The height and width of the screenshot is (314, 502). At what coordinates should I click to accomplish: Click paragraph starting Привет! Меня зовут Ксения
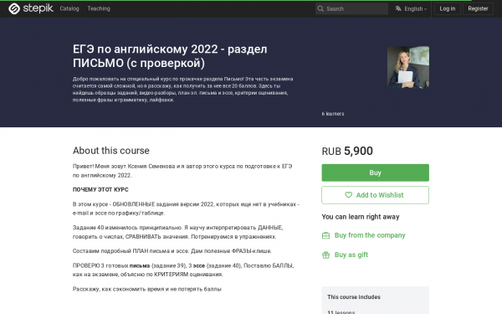click(x=182, y=171)
